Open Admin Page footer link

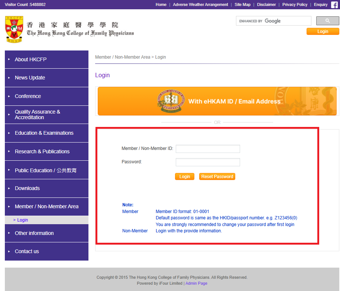pos(196,283)
